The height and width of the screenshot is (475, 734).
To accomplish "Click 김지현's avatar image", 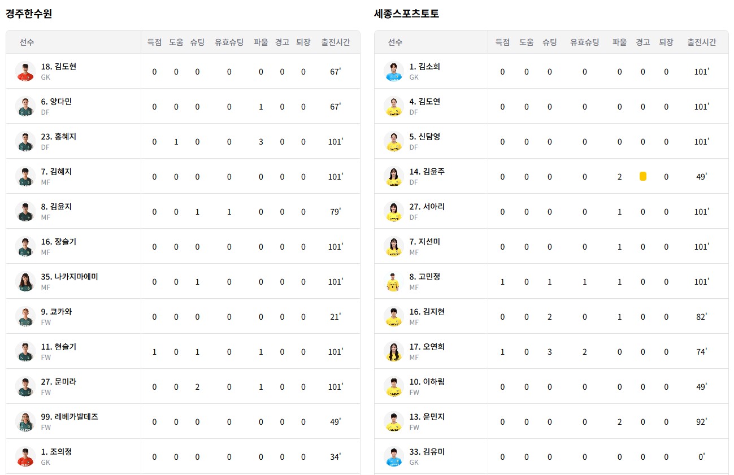I will (x=393, y=316).
